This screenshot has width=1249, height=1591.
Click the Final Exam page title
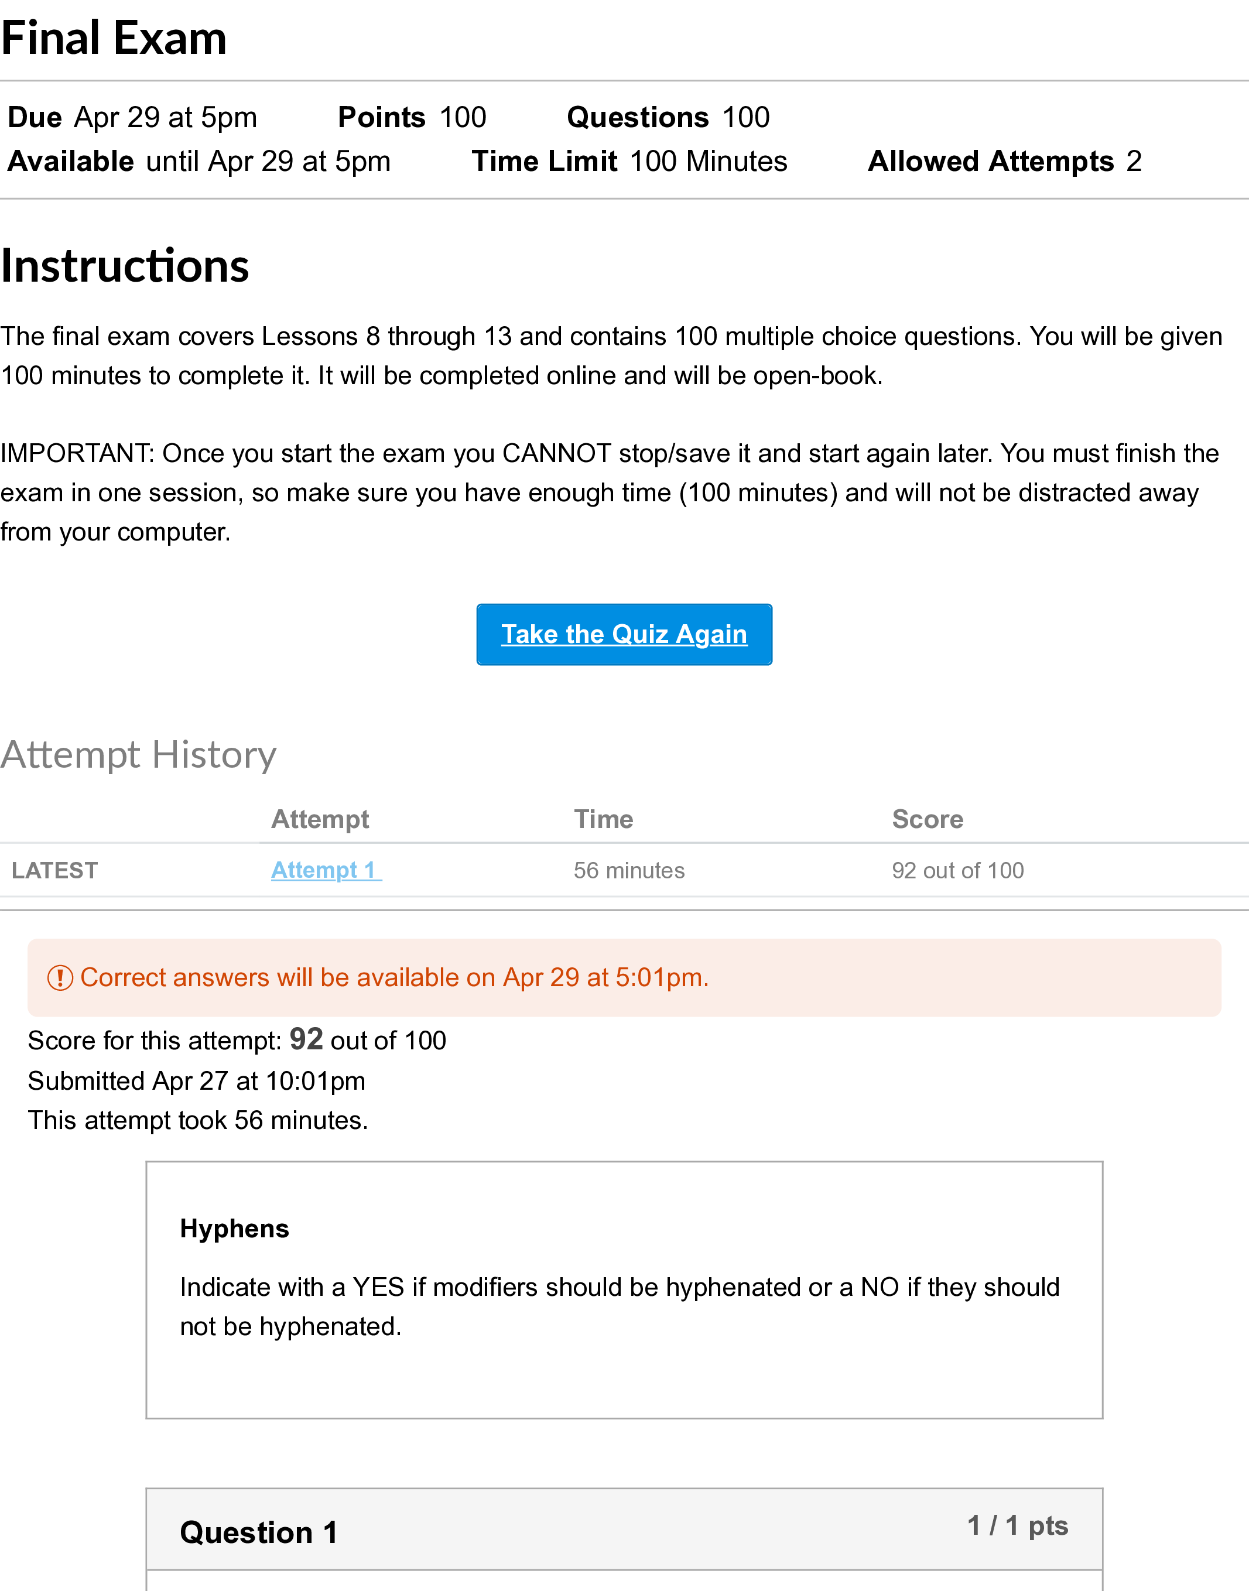coord(114,38)
